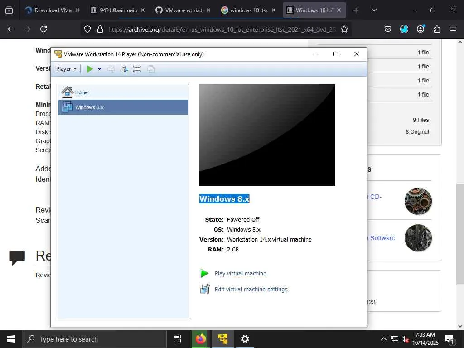
Task: Click the site padlock icon
Action: pyautogui.click(x=100, y=29)
